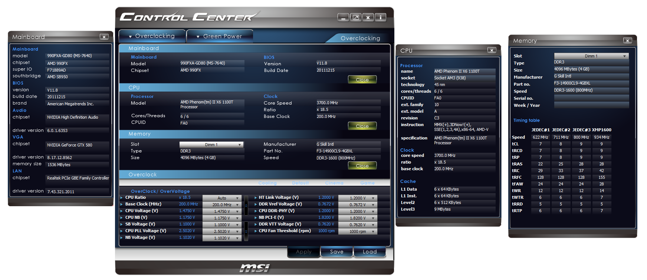Expand the CPU Ratio row arrow
Screen dimensions: 647x280
tap(121, 198)
